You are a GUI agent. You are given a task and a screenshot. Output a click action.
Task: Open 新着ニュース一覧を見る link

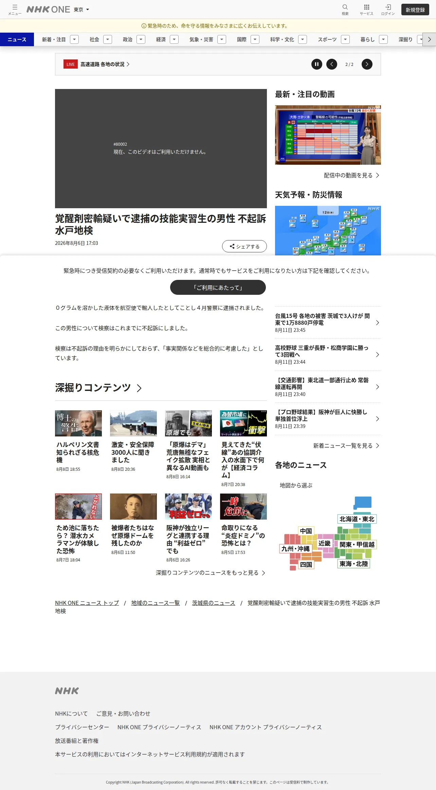[346, 446]
